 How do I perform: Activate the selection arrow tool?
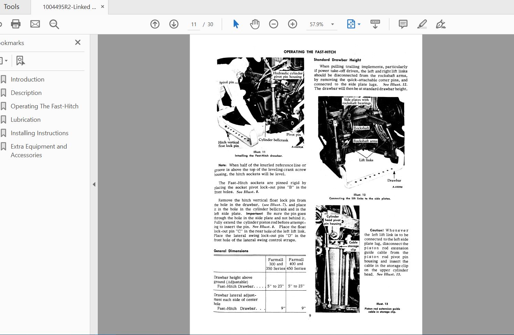point(236,24)
